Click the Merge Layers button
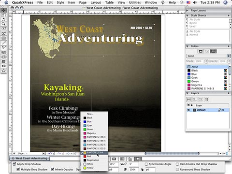 point(201,99)
